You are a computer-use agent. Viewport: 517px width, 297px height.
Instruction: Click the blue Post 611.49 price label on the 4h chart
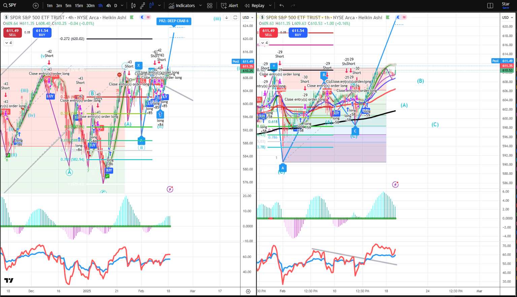[243, 62]
